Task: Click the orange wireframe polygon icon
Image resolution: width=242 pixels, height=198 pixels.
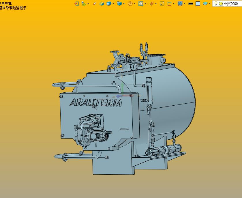Action: (x=130, y=3)
